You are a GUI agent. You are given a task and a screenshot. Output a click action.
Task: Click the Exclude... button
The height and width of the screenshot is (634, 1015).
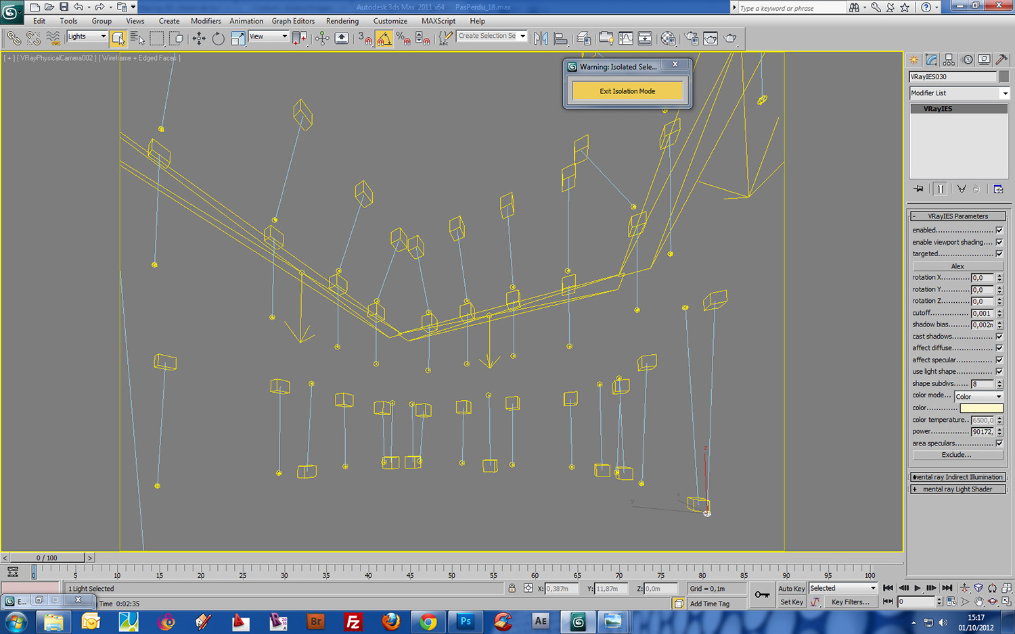[x=957, y=456]
